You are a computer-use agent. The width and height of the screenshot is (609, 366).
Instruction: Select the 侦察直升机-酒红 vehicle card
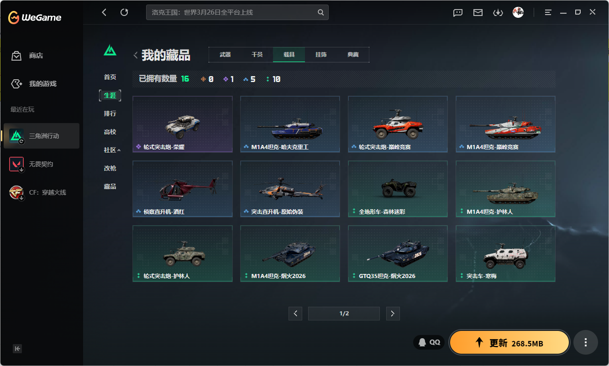point(183,189)
